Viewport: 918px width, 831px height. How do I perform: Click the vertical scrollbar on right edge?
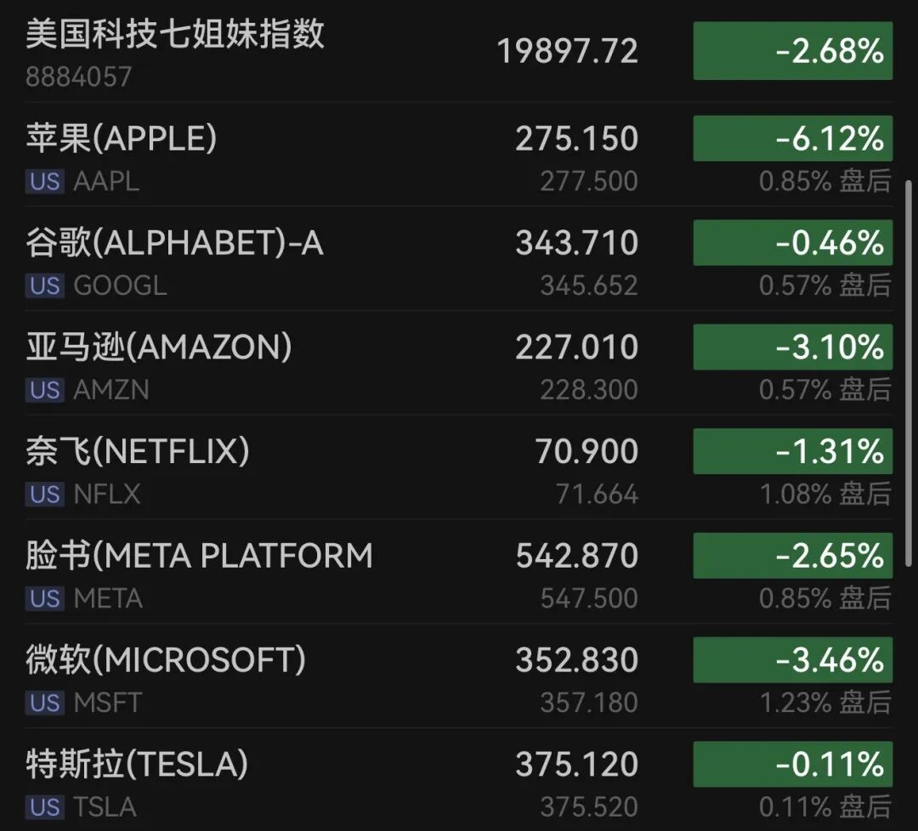(908, 373)
